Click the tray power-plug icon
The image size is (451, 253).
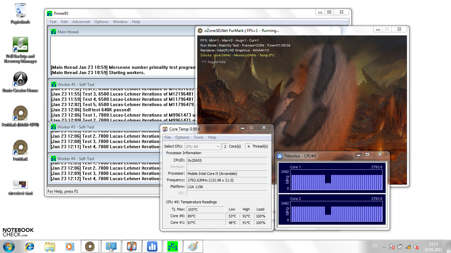pyautogui.click(x=400, y=247)
